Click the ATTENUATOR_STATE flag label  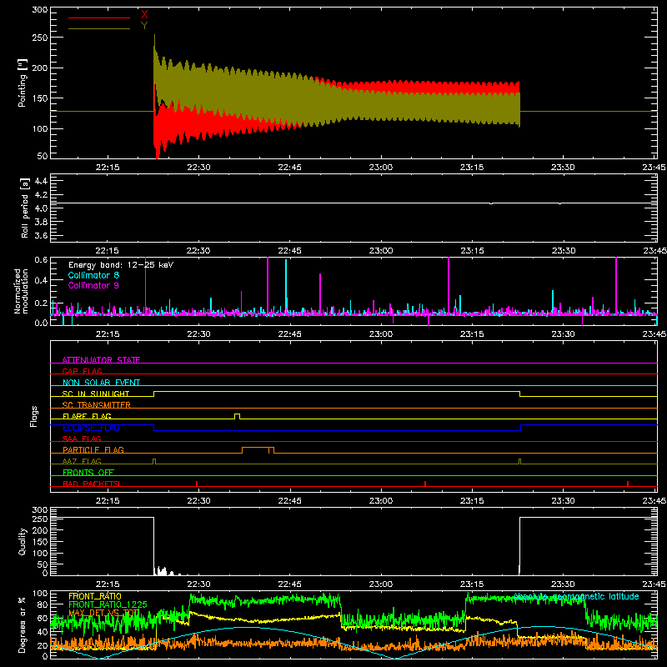[101, 360]
